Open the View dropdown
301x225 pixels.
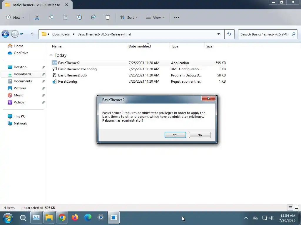tap(155, 17)
